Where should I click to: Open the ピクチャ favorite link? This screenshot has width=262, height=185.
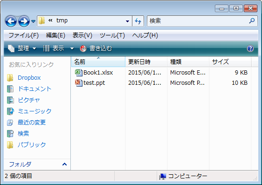pyautogui.click(x=29, y=100)
